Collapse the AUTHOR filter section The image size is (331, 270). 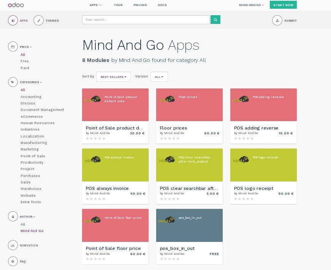tap(27, 216)
